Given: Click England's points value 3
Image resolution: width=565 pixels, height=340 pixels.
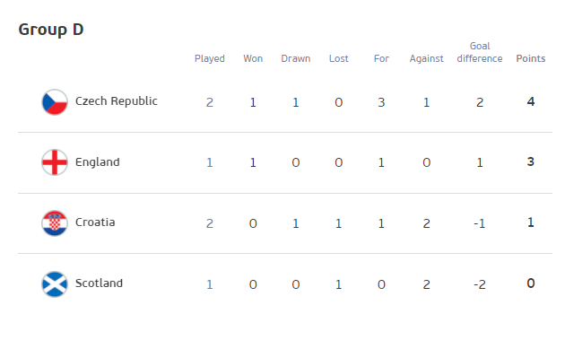Looking at the screenshot, I should [x=530, y=161].
